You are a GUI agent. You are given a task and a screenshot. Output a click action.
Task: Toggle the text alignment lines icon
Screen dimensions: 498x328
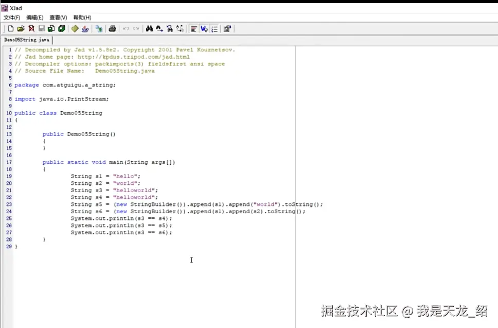click(194, 29)
